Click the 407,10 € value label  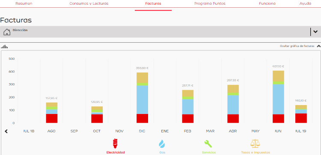point(278,66)
